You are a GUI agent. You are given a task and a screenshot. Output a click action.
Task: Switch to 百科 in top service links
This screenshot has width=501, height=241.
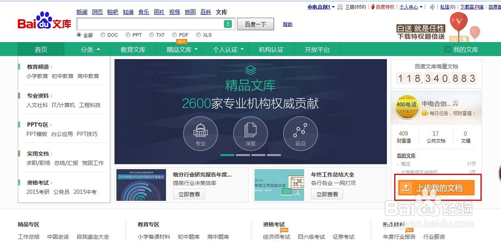[206, 12]
